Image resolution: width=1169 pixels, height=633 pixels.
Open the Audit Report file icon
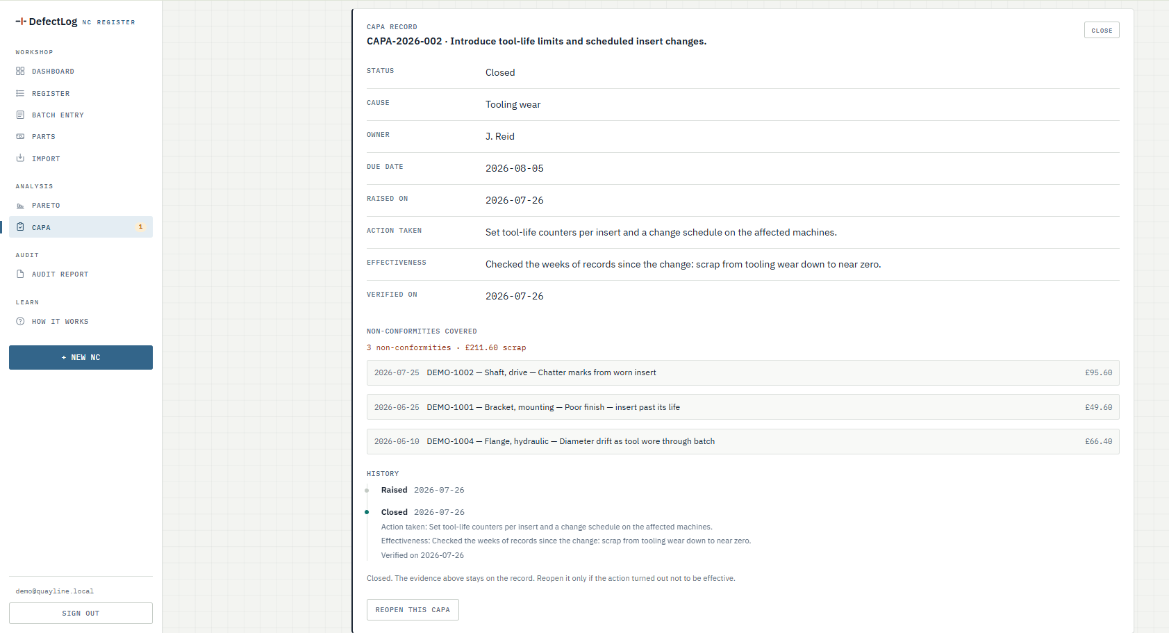(20, 274)
